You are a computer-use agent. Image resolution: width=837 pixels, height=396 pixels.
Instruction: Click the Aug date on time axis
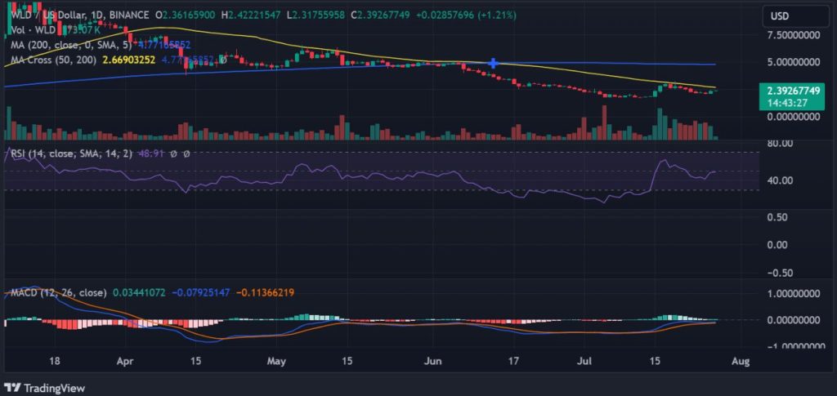(x=741, y=362)
